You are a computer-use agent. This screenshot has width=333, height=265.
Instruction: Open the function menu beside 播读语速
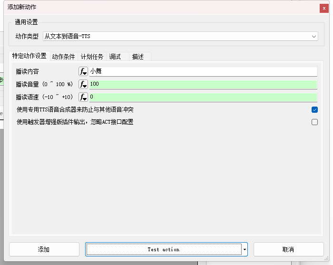(83, 97)
